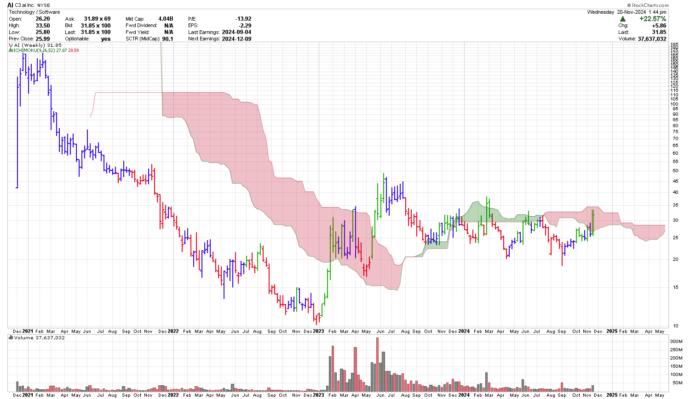Viewport: 690px width, 399px height.
Task: Click the 2021 label below the volume panel
Action: click(x=28, y=395)
